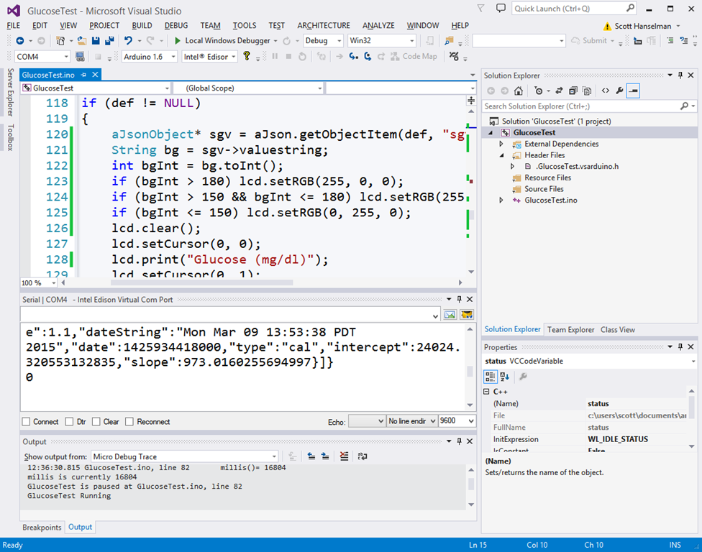702x552 pixels.
Task: Open the DEBUG menu
Action: (176, 25)
